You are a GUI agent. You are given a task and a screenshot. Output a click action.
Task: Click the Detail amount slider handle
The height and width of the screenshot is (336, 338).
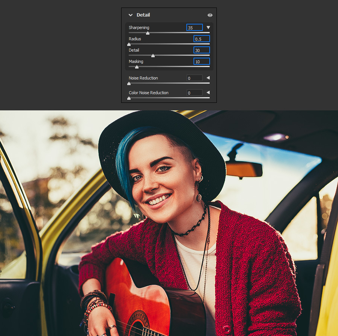point(153,56)
